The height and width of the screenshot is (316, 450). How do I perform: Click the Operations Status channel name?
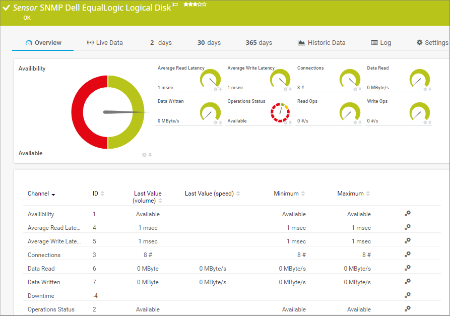point(51,309)
